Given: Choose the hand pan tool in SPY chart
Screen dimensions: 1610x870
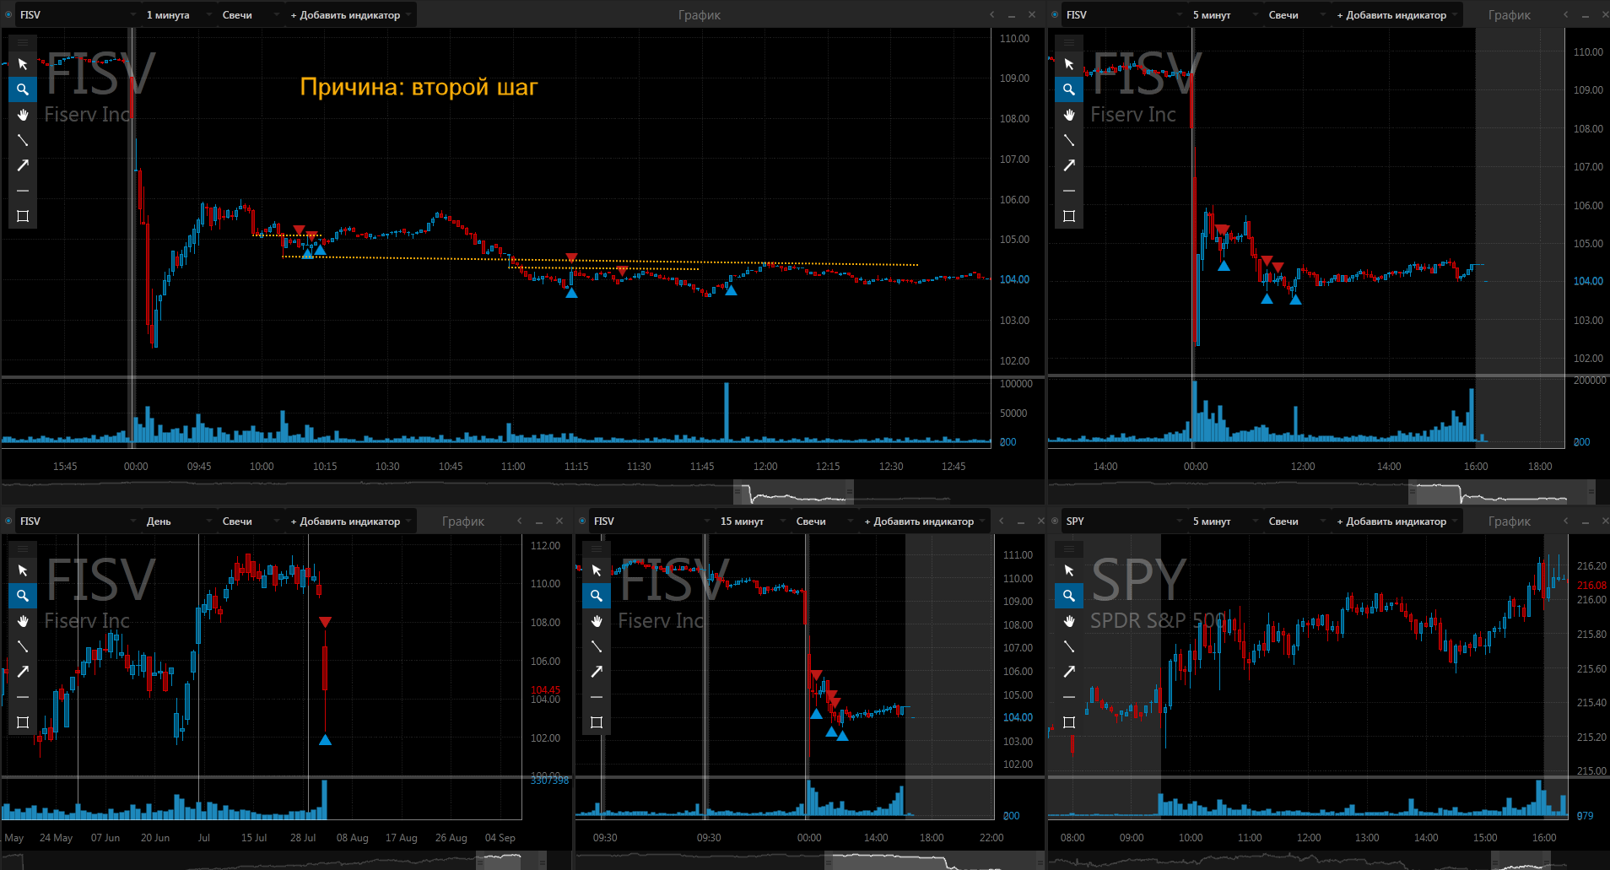Looking at the screenshot, I should click(x=1069, y=621).
